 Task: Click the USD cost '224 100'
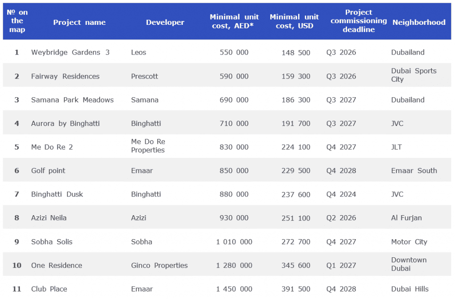[295, 147]
